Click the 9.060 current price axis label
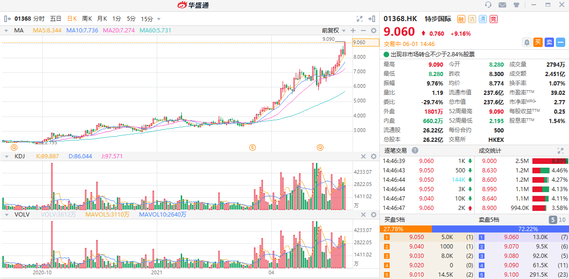Screen dimensions: 569x279 365,42
